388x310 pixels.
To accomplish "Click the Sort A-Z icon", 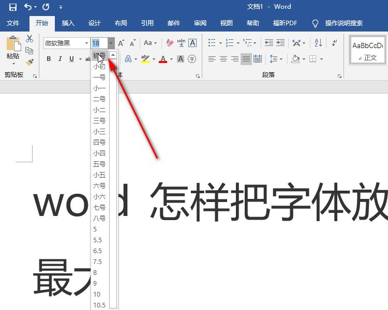I will tap(318, 43).
